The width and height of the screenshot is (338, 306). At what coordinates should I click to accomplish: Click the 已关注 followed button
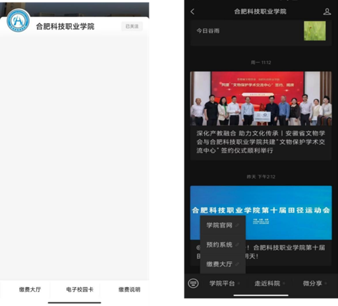point(132,26)
